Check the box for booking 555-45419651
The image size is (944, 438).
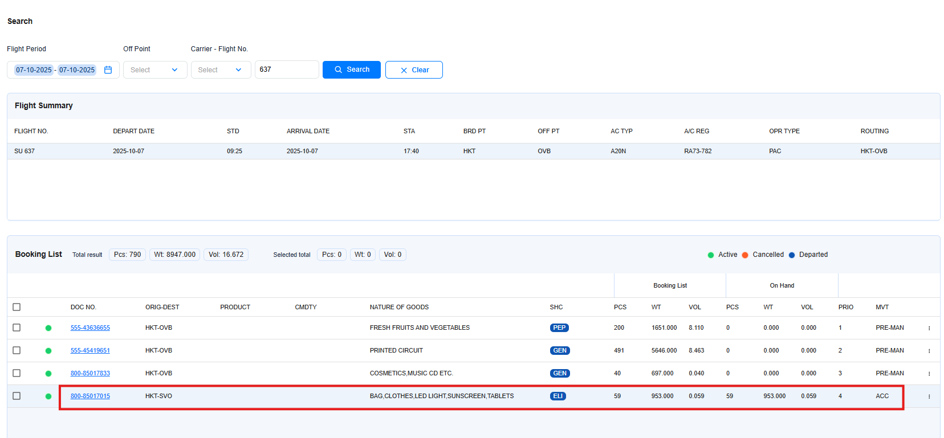click(17, 350)
